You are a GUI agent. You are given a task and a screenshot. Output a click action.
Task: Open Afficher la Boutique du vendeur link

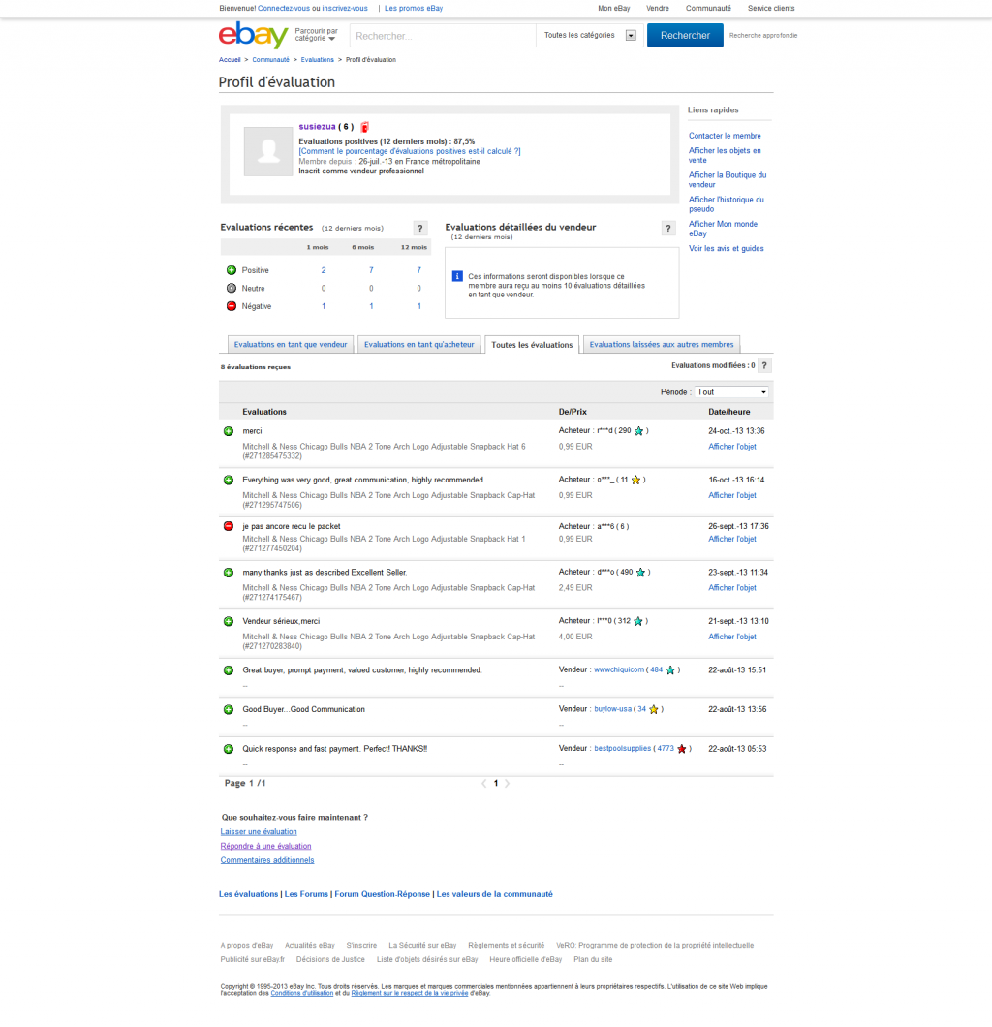tap(728, 179)
